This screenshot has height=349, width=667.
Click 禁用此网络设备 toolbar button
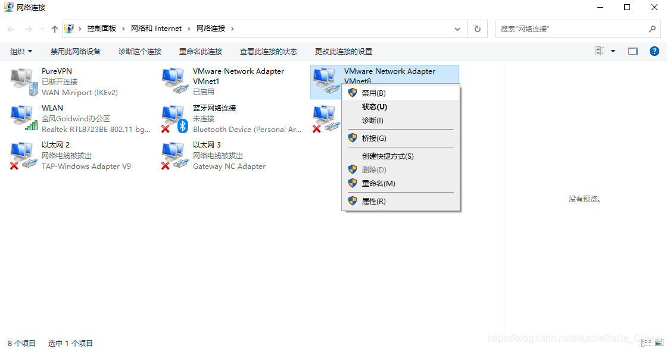(75, 51)
